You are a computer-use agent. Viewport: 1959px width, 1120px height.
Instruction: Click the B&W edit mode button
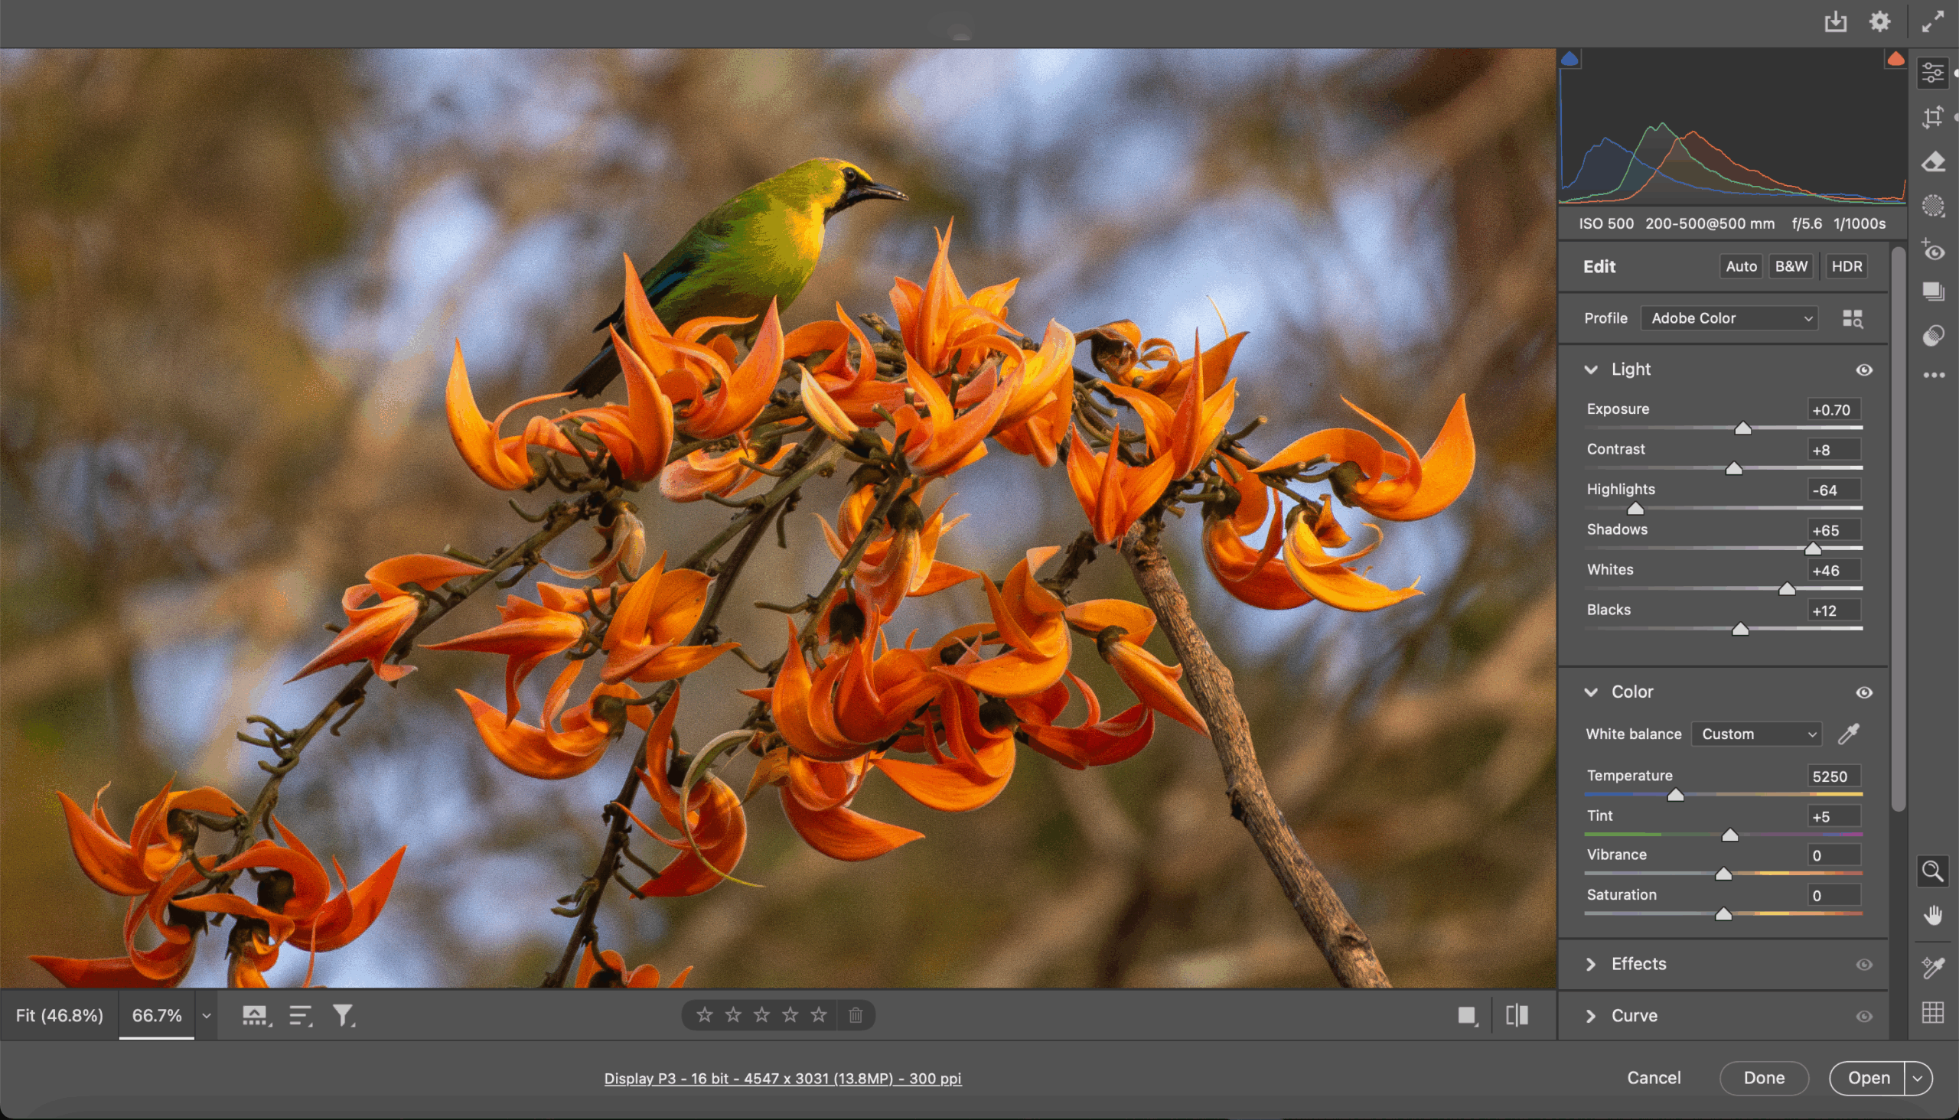coord(1791,266)
